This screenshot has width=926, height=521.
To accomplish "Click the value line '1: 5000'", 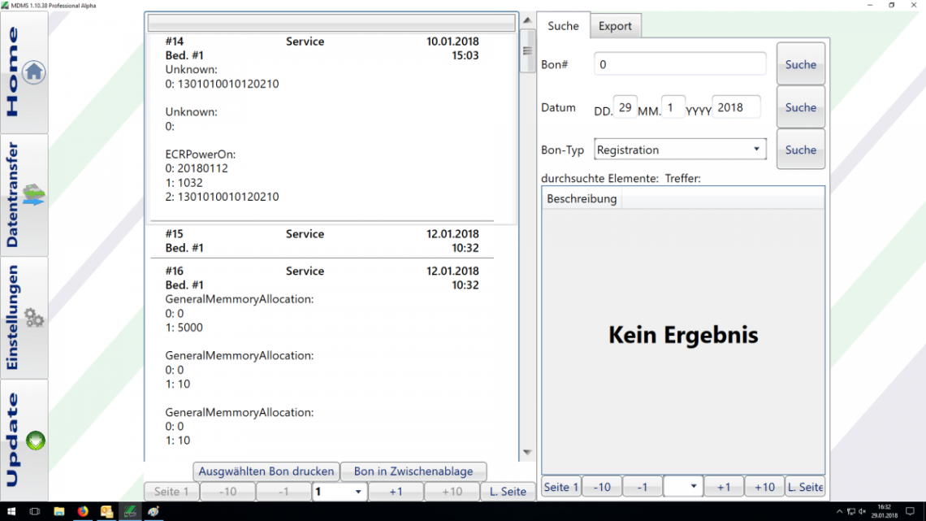I will 184,328.
